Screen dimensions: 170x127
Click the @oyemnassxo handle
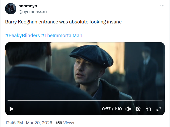[33, 12]
